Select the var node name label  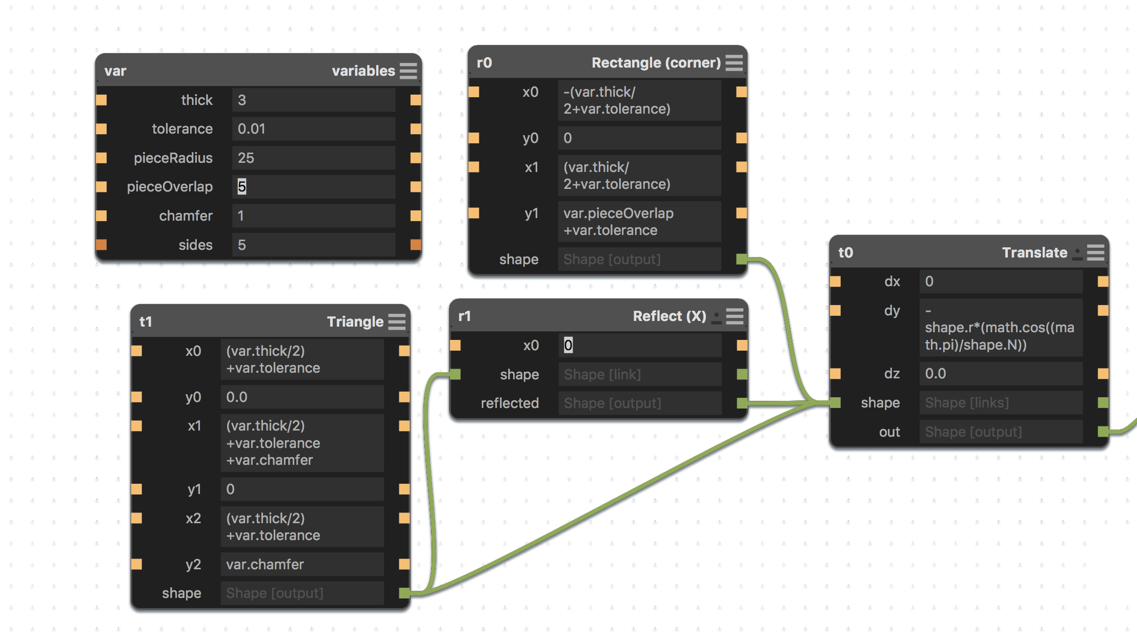[x=115, y=71]
